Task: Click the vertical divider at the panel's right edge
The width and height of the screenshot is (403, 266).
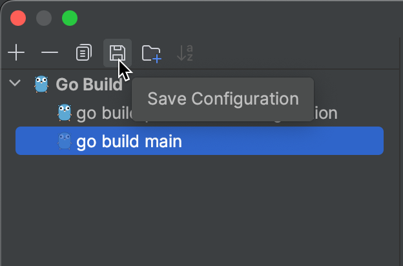Action: (400, 152)
